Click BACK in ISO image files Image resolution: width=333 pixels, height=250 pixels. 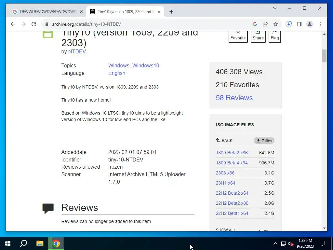click(x=224, y=141)
